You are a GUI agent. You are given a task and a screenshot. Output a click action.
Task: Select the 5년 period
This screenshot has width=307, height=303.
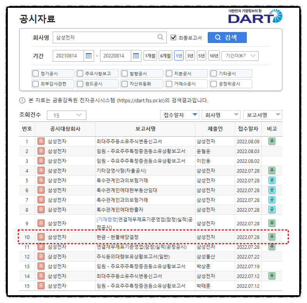202,56
